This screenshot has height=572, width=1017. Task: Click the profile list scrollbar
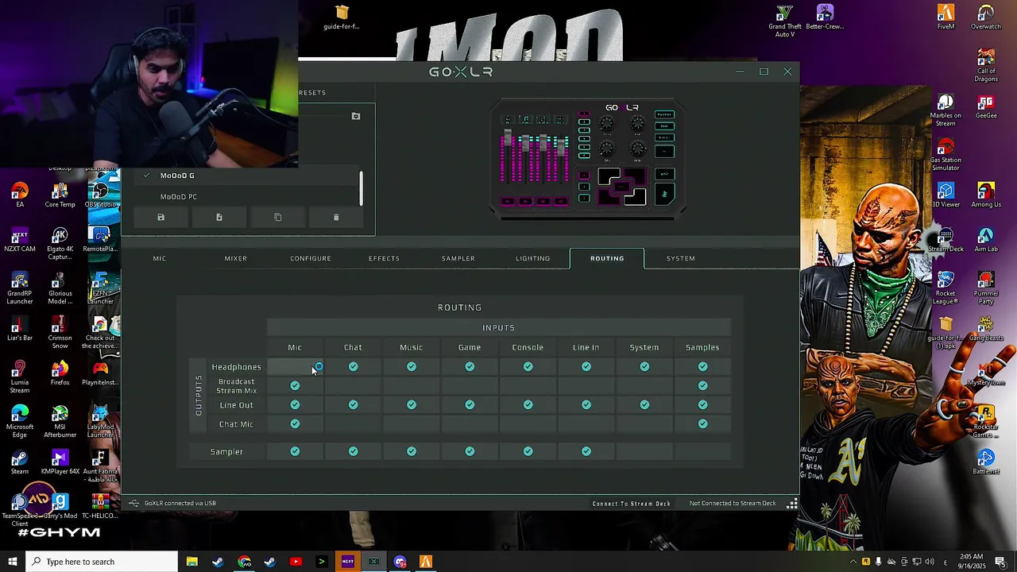(362, 189)
